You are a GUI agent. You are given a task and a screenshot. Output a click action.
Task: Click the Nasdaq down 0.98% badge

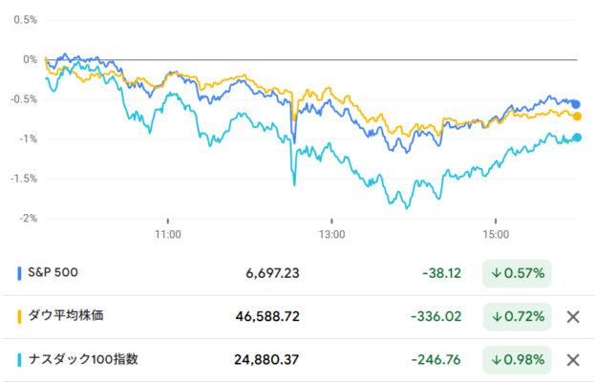pyautogui.click(x=517, y=360)
